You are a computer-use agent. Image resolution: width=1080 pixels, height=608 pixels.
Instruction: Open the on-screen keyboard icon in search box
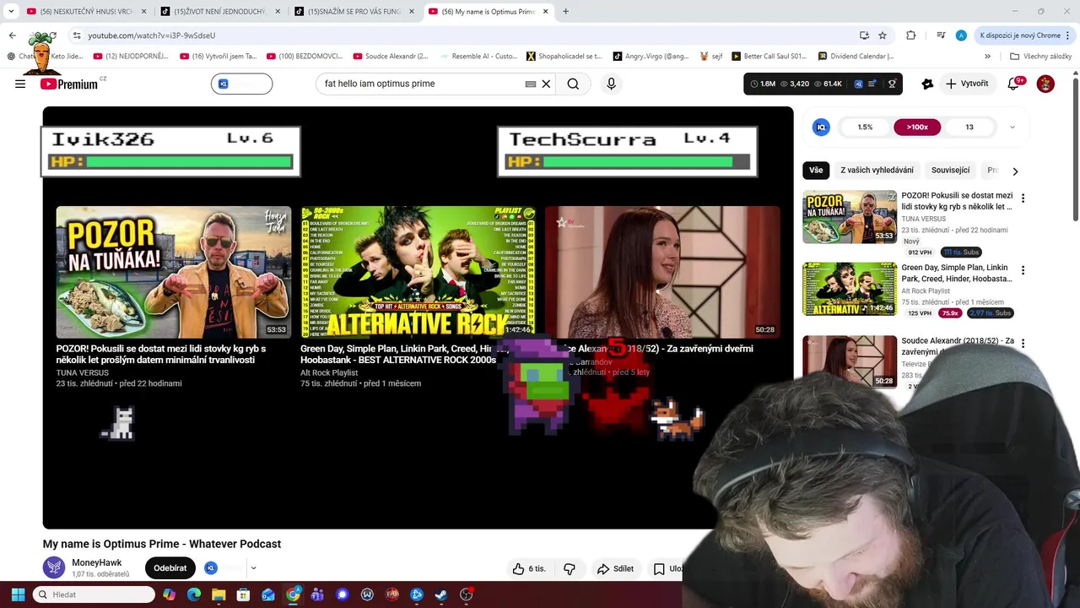pos(531,84)
